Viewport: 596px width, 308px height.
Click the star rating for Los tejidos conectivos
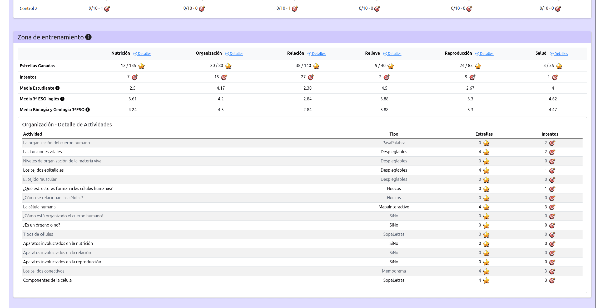coord(486,271)
